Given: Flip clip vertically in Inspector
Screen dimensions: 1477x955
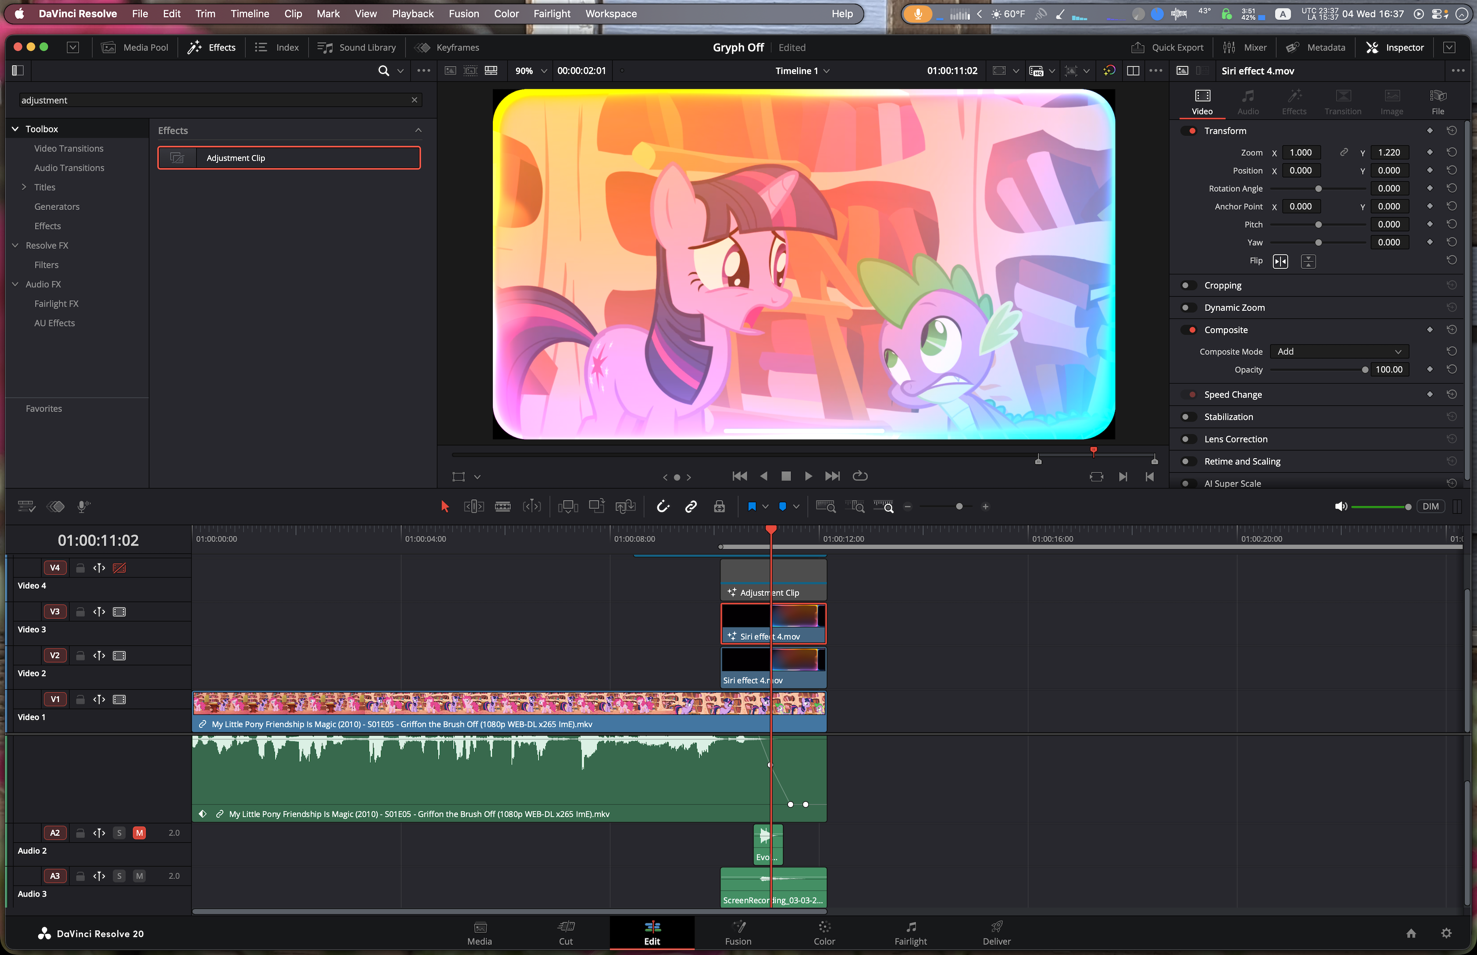Looking at the screenshot, I should click(x=1308, y=261).
